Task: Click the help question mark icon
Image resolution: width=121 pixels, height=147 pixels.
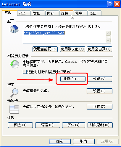Action: 110,4
